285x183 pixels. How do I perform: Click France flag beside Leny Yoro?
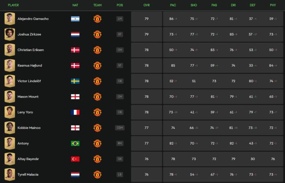pos(75,112)
